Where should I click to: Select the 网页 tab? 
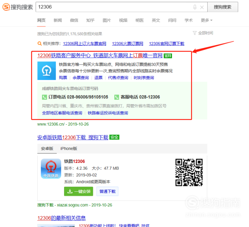click(x=41, y=20)
